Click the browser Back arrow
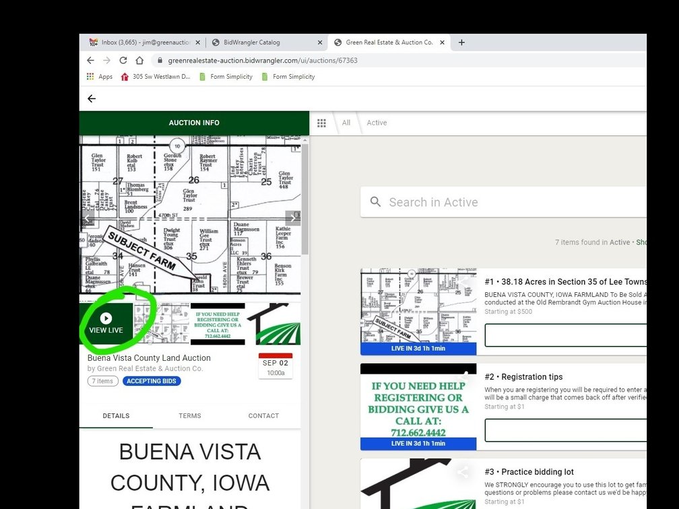The width and height of the screenshot is (679, 509). (90, 60)
